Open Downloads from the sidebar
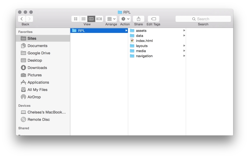The image size is (249, 158). tap(43, 68)
